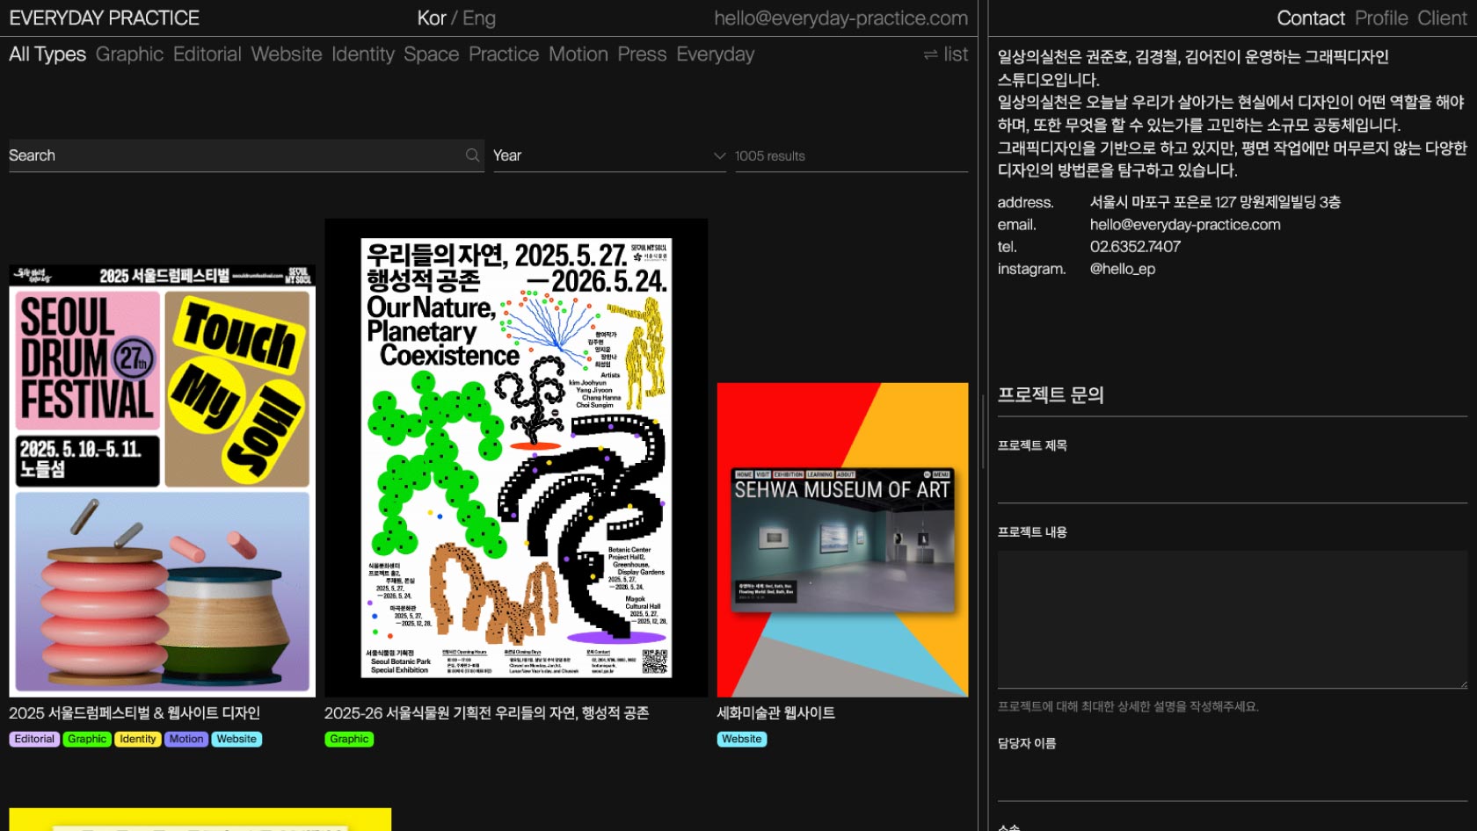
Task: Click the 1005 results text
Action: pos(770,156)
